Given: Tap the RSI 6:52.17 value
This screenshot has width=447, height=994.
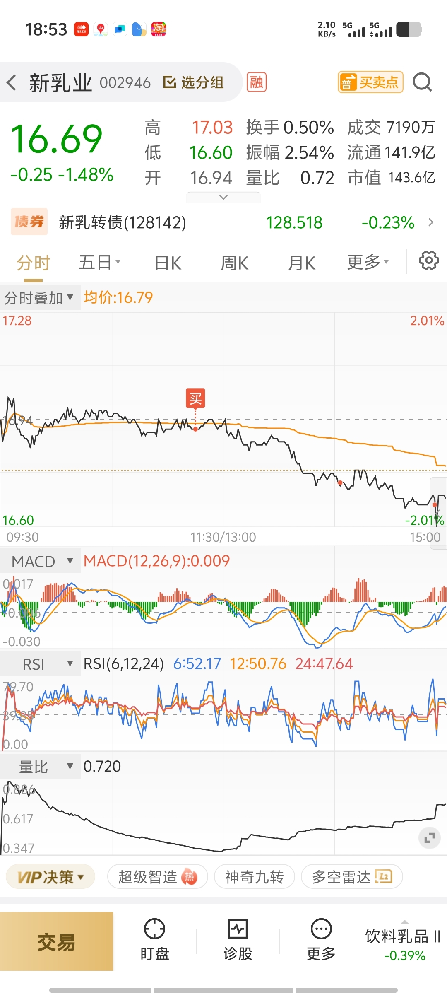Looking at the screenshot, I should [x=197, y=663].
